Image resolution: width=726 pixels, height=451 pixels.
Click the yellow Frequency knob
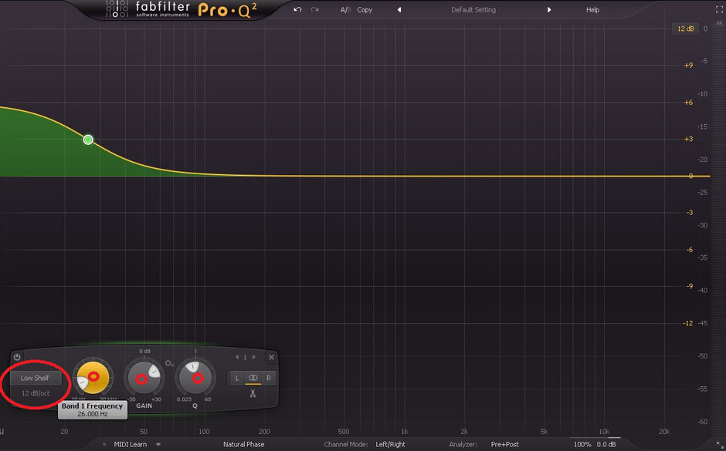pyautogui.click(x=93, y=378)
